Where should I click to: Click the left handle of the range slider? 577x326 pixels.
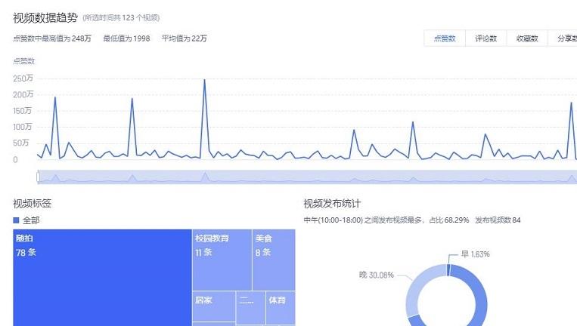[38, 177]
